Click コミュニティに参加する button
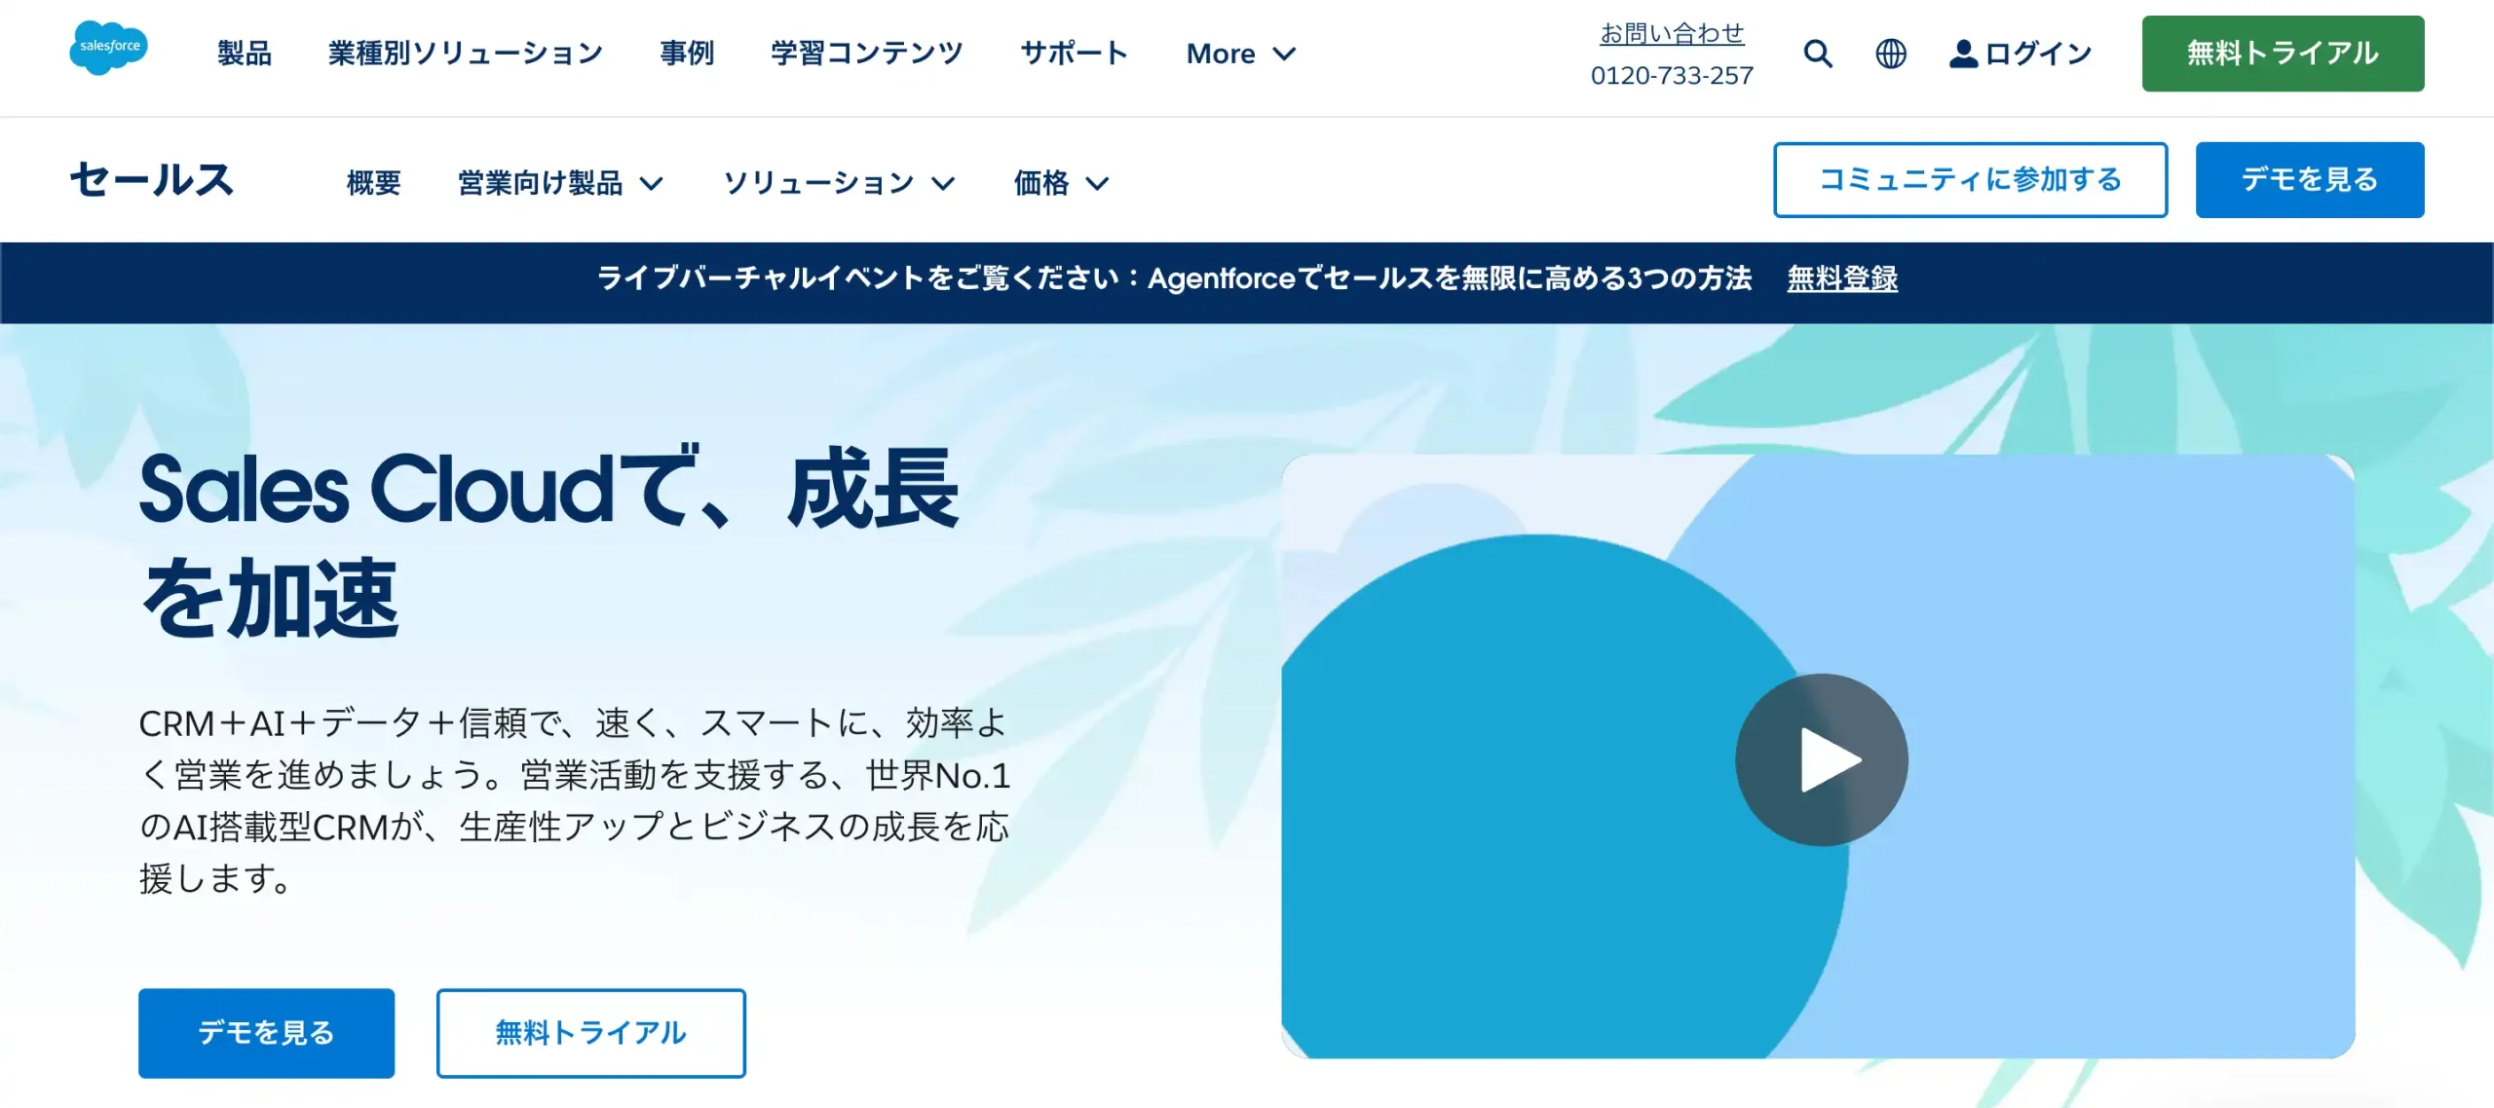2494x1108 pixels. tap(1971, 179)
